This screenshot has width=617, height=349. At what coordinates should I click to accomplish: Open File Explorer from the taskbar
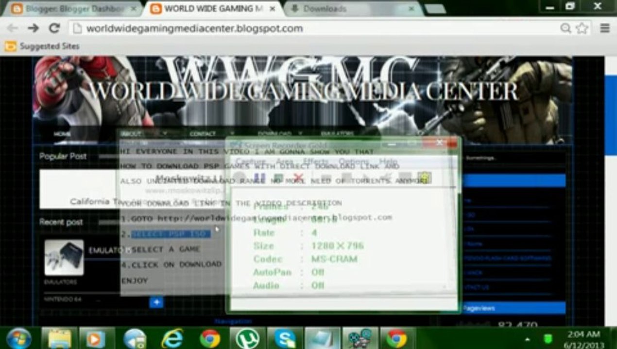[60, 338]
